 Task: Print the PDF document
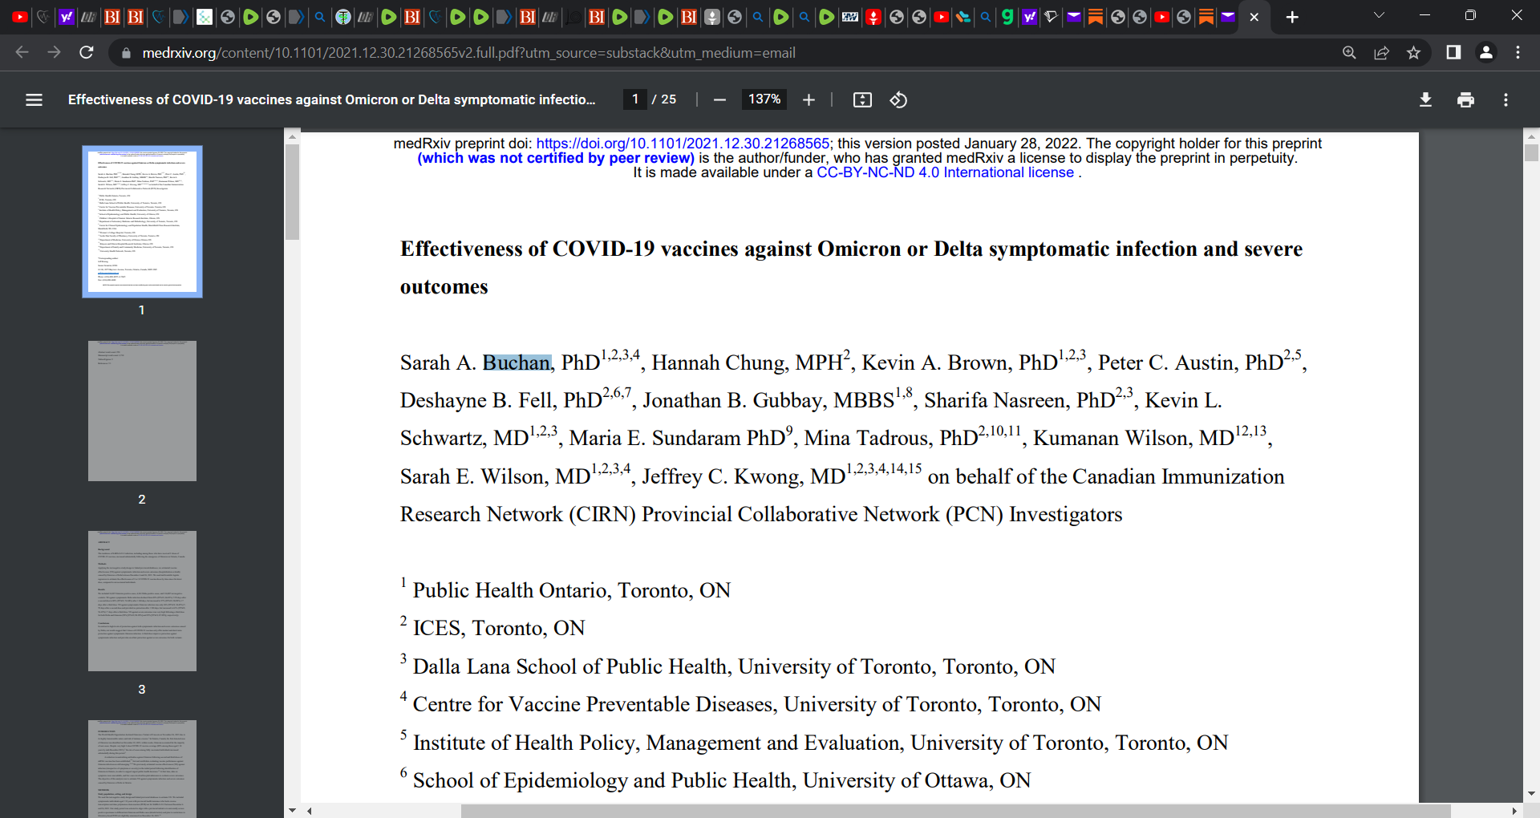1465,99
